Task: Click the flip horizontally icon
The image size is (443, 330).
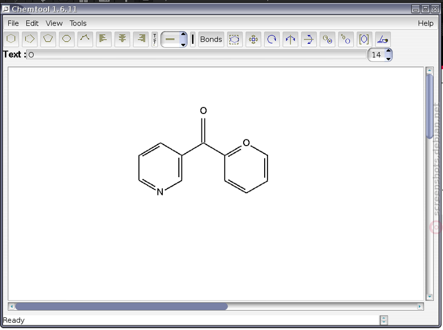Action: point(290,39)
